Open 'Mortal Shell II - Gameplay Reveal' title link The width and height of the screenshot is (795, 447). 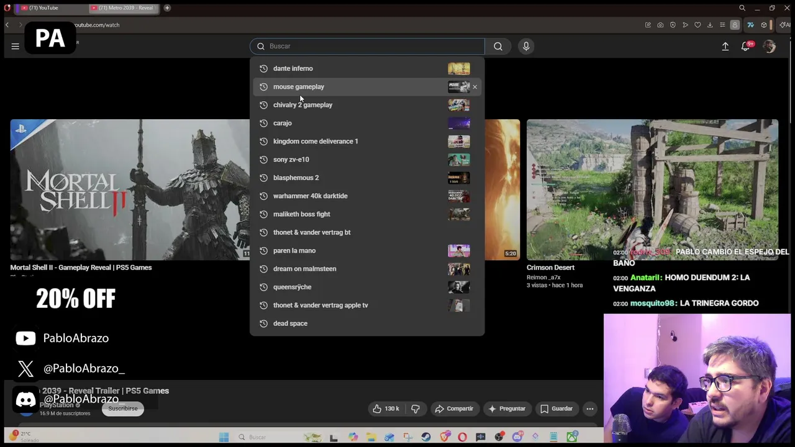point(81,268)
